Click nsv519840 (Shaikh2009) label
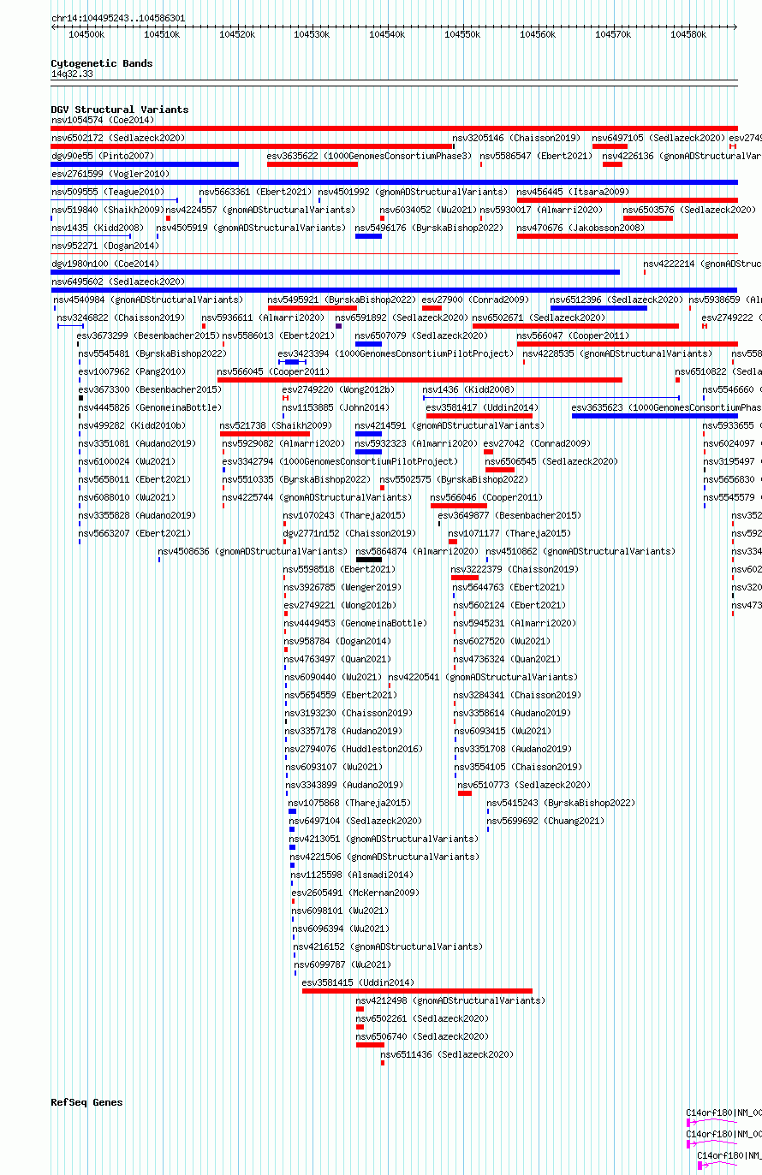This screenshot has height=1175, width=762. [108, 210]
